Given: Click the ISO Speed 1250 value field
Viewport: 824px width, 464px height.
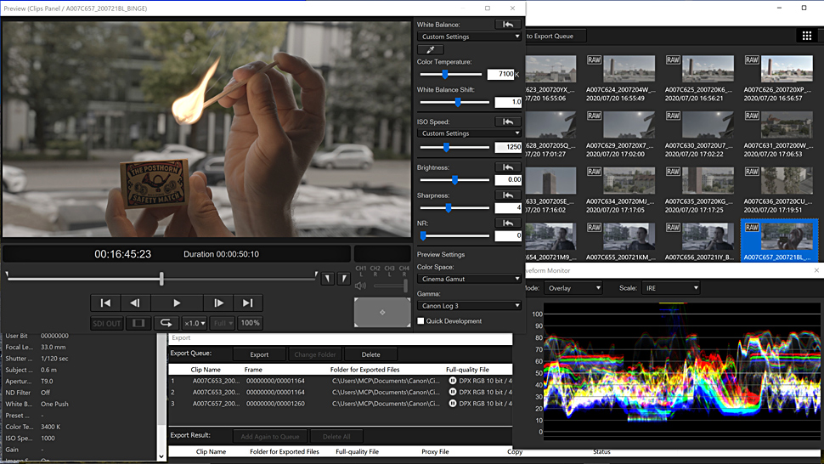Looking at the screenshot, I should pos(508,147).
